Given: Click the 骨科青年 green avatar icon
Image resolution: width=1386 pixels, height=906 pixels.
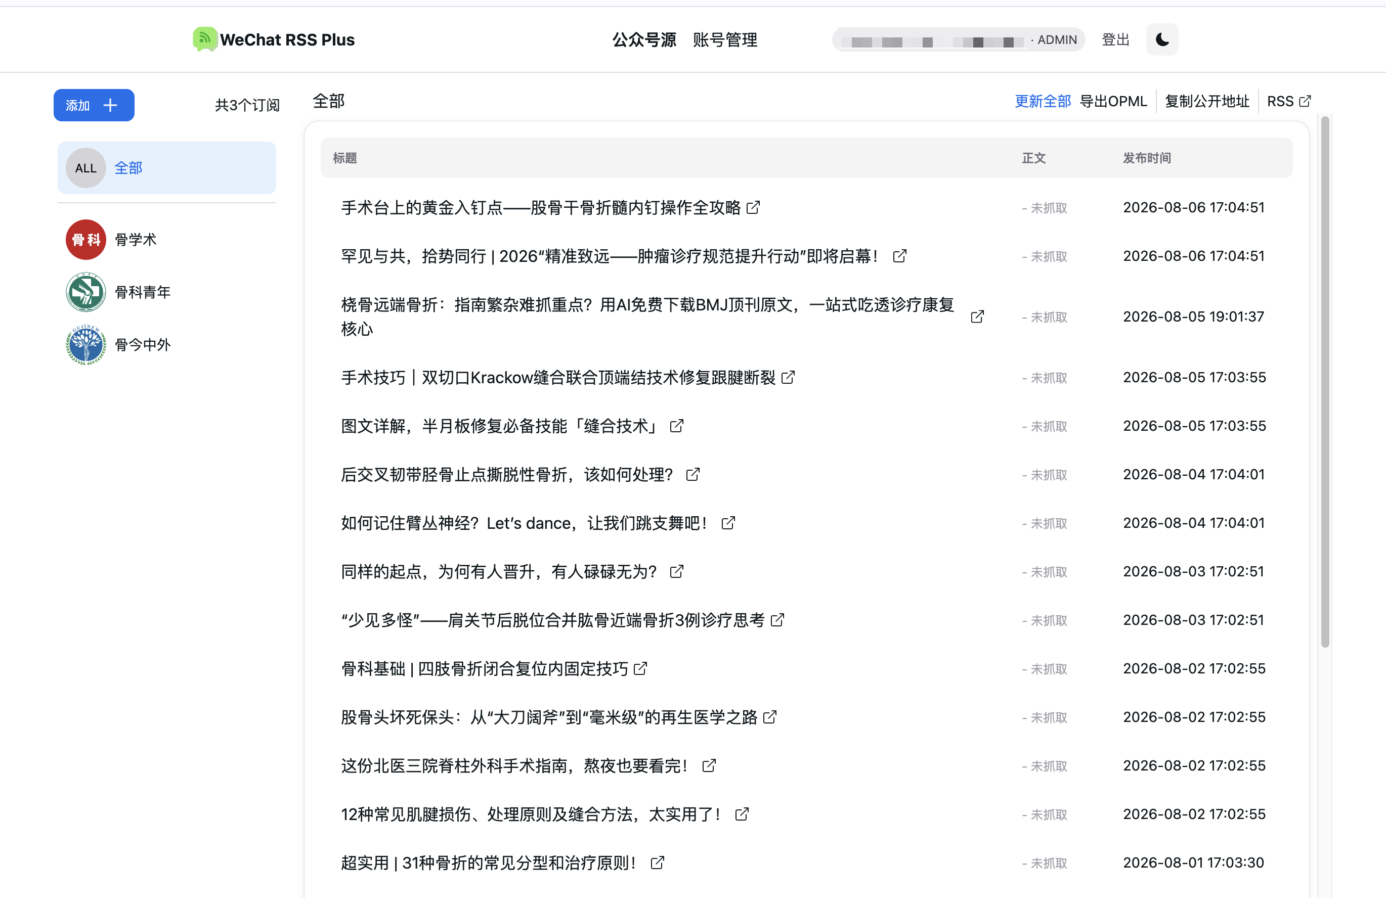Looking at the screenshot, I should [85, 292].
